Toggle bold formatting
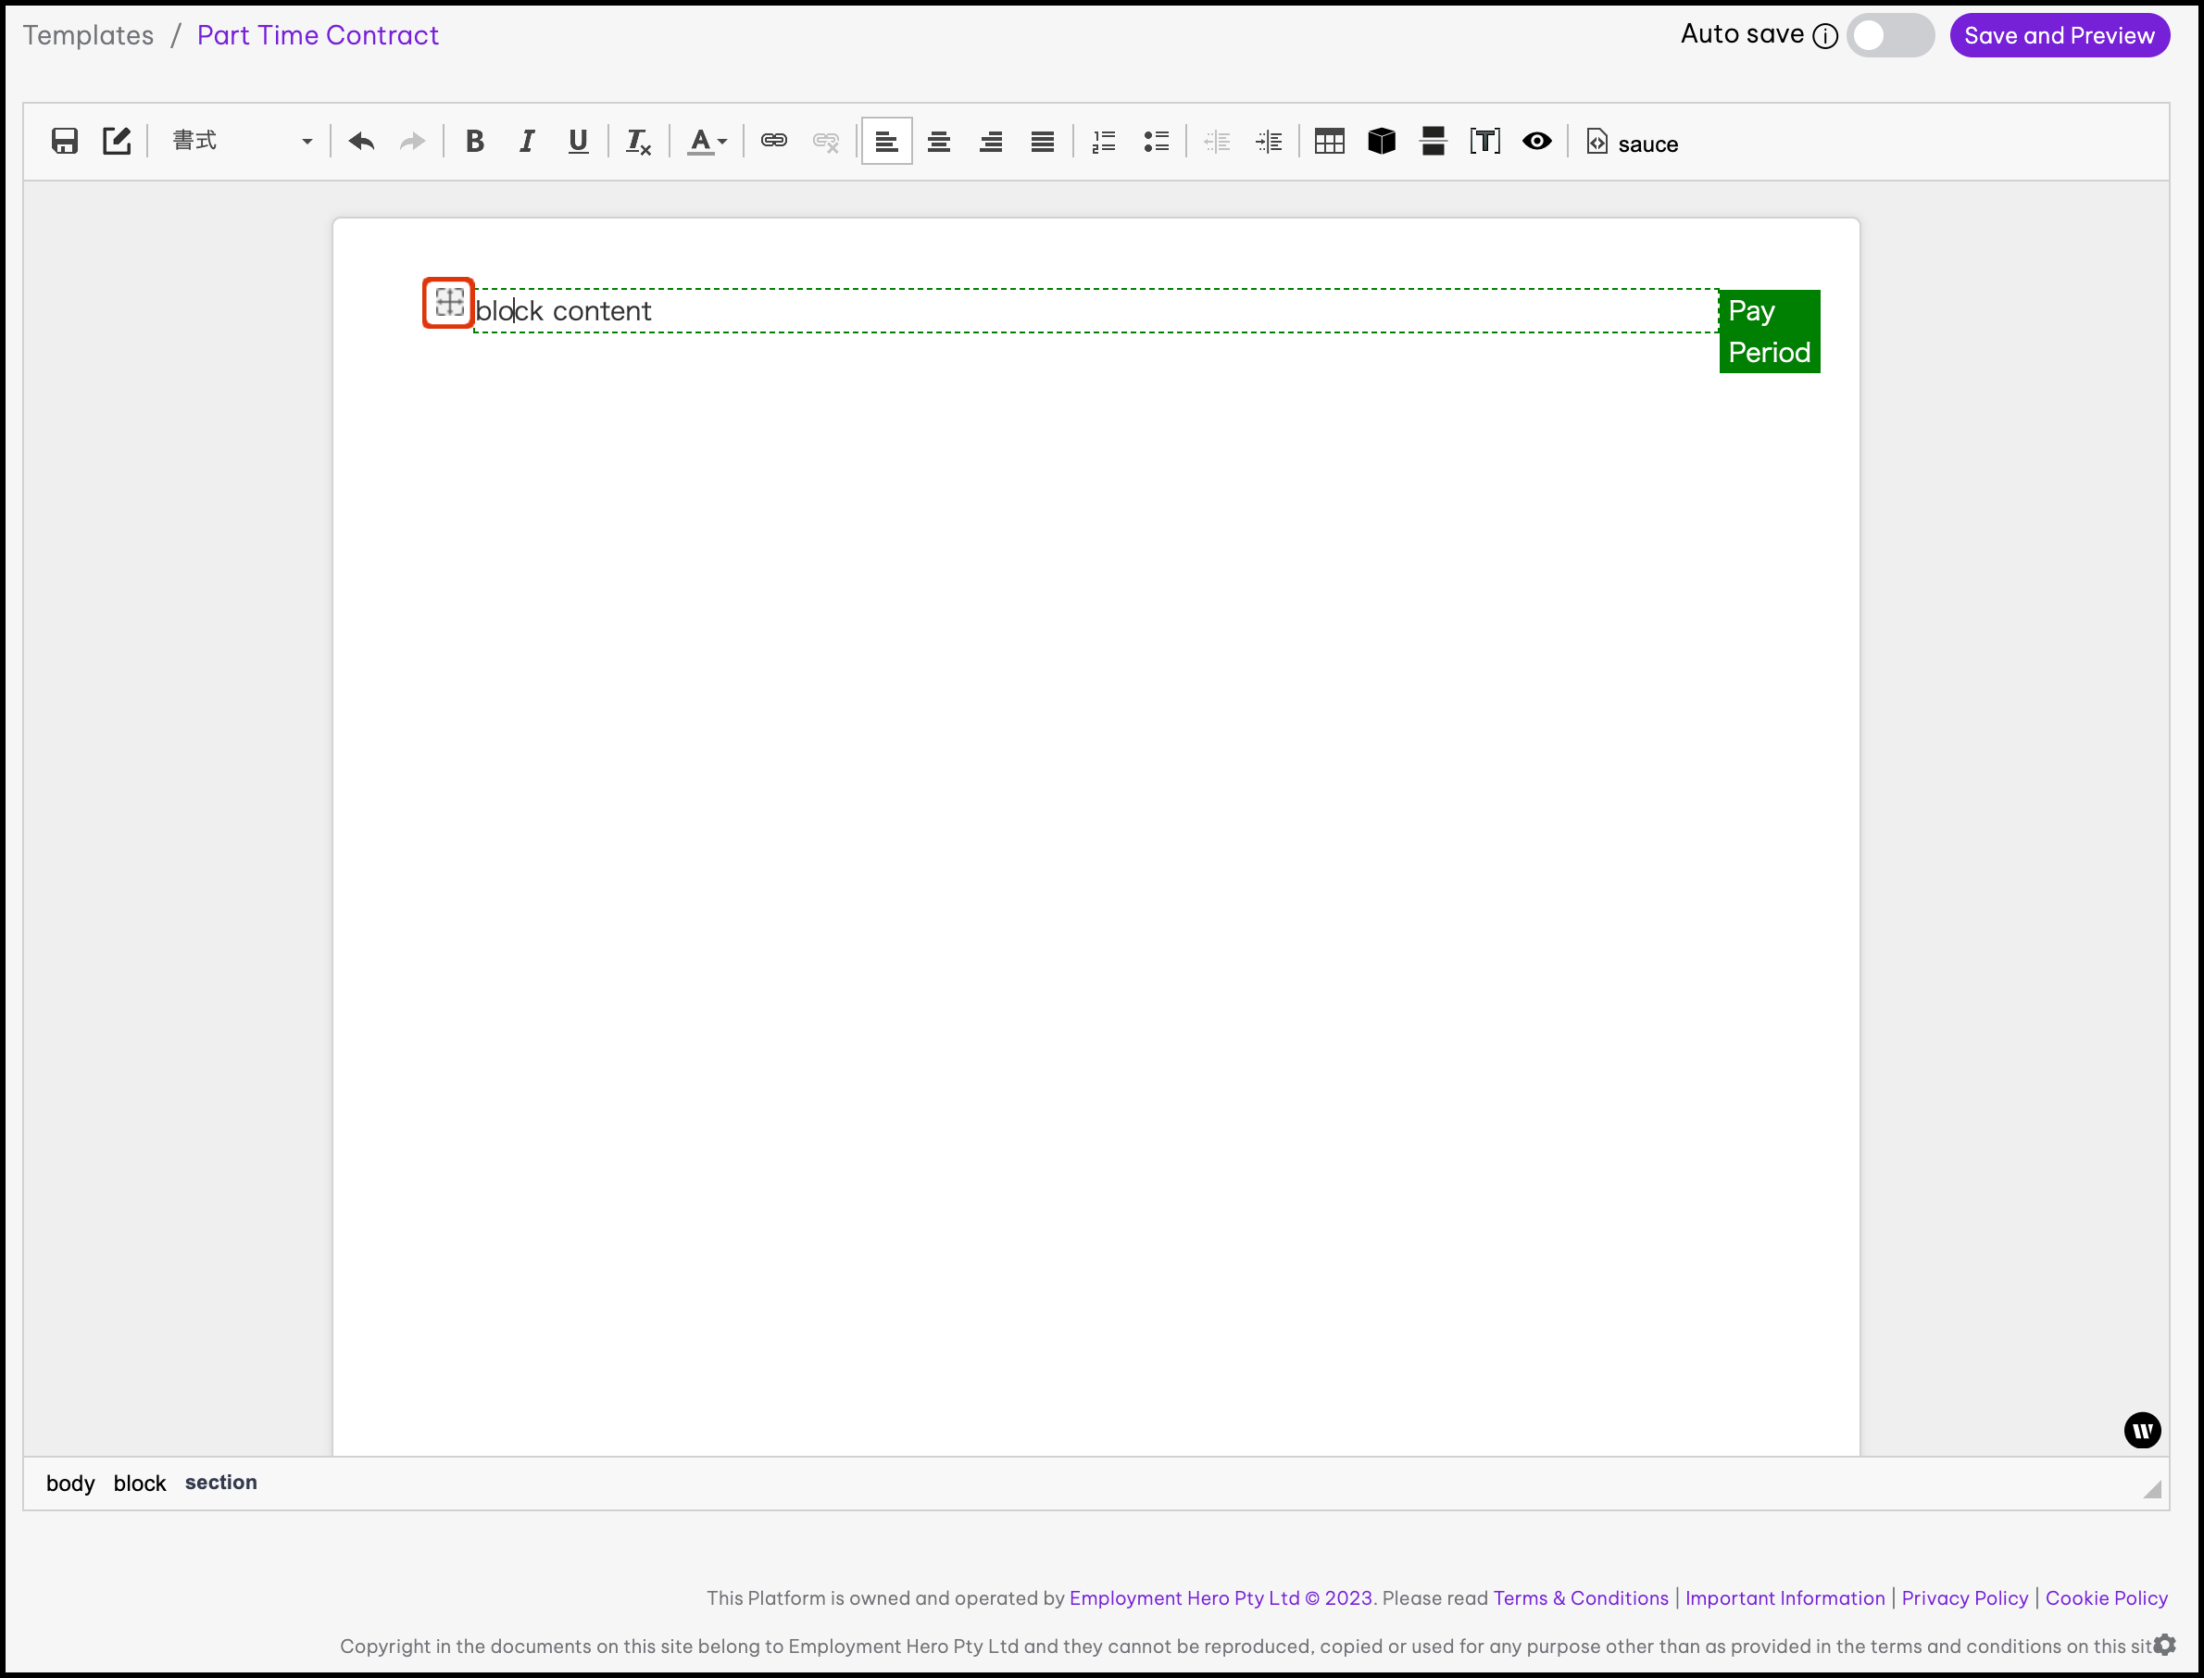The height and width of the screenshot is (1678, 2204). 475,141
